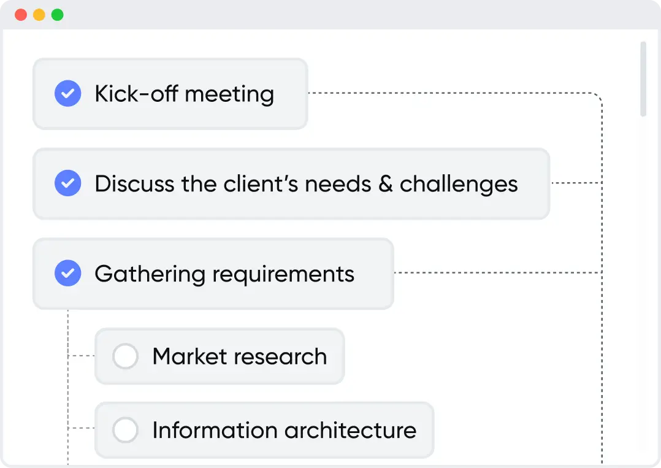Click the red close window button

pos(21,15)
